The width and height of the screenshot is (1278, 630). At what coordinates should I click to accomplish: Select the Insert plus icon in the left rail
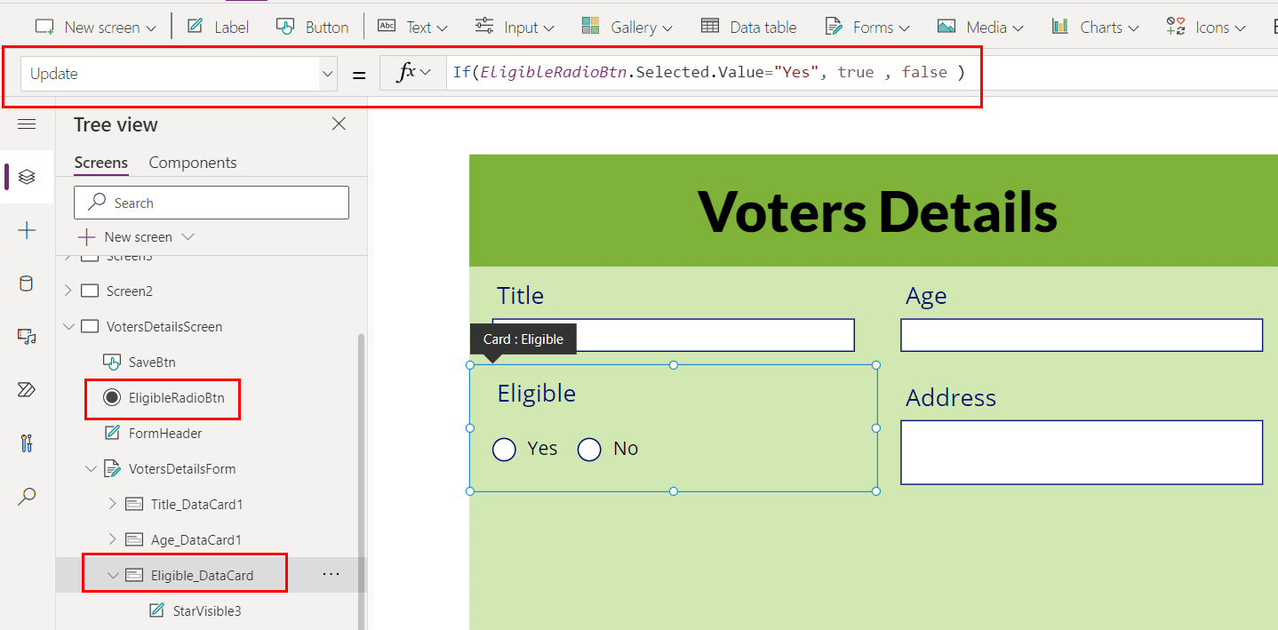pyautogui.click(x=27, y=230)
